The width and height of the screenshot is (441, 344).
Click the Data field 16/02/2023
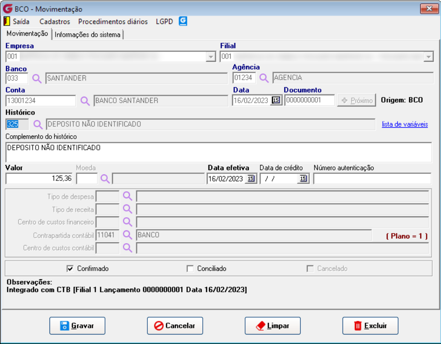(x=252, y=100)
